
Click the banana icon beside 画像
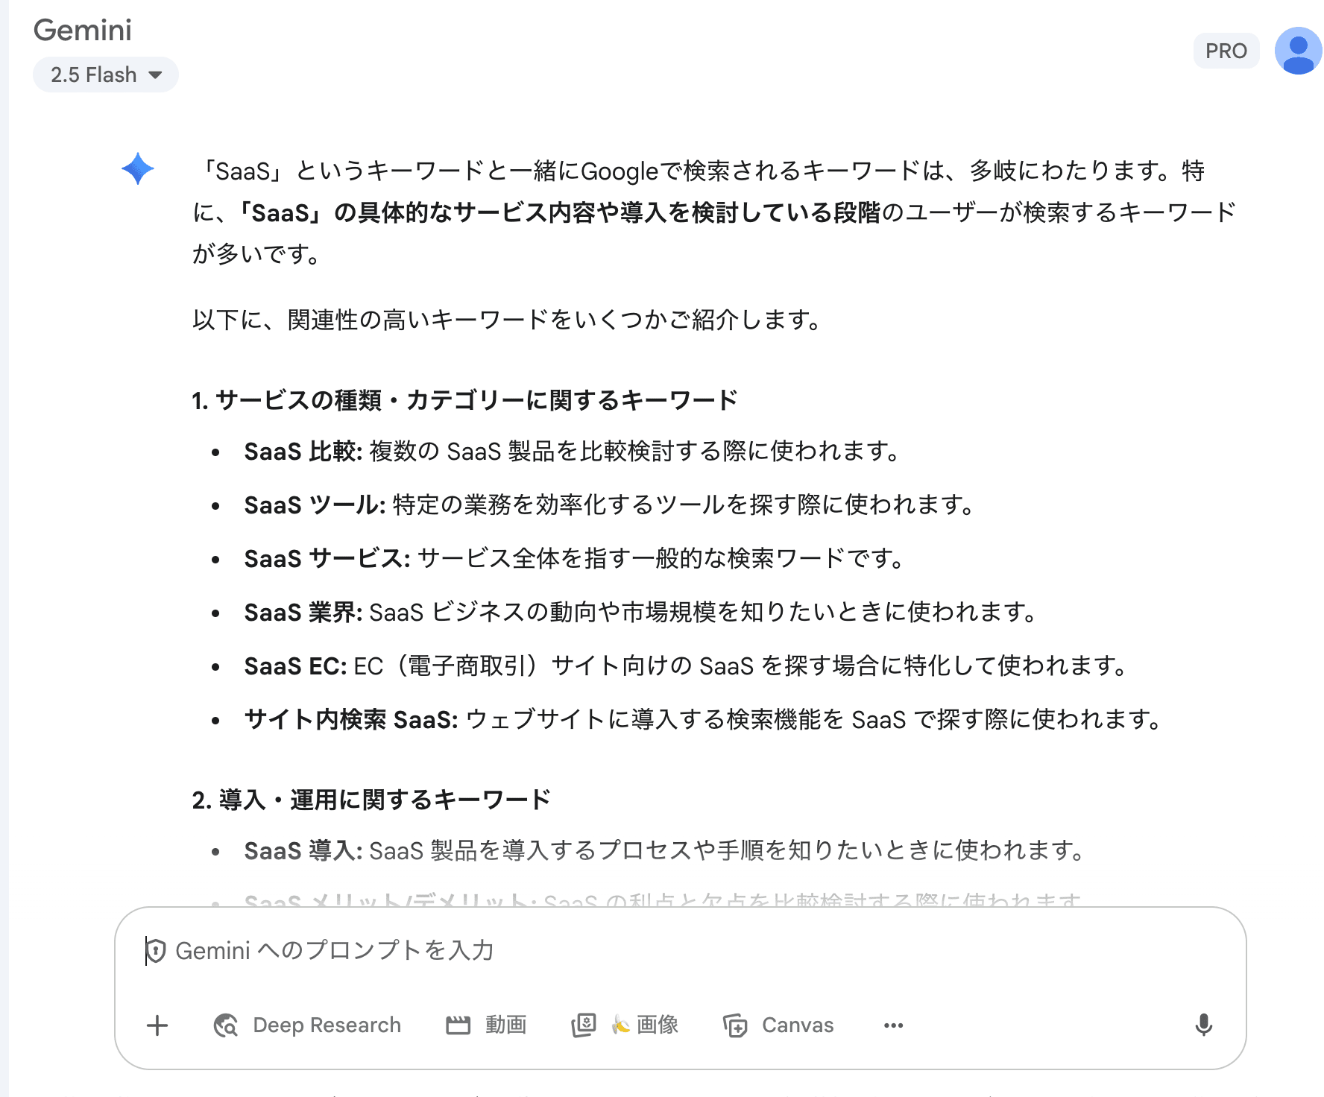tap(620, 1025)
